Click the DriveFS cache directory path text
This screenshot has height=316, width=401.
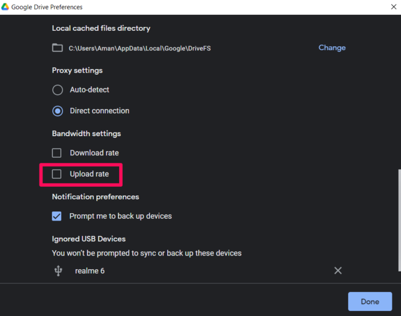140,49
